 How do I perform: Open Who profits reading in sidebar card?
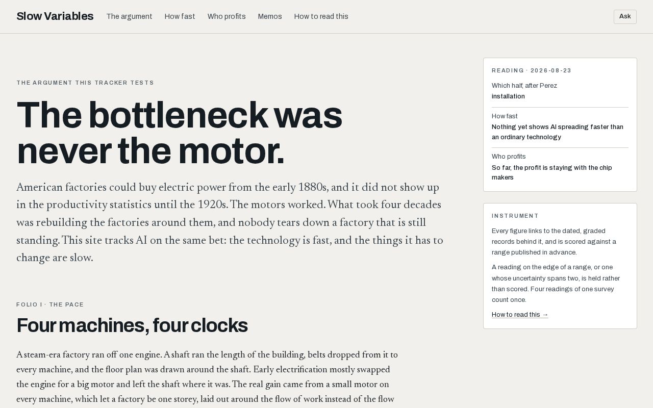509,157
